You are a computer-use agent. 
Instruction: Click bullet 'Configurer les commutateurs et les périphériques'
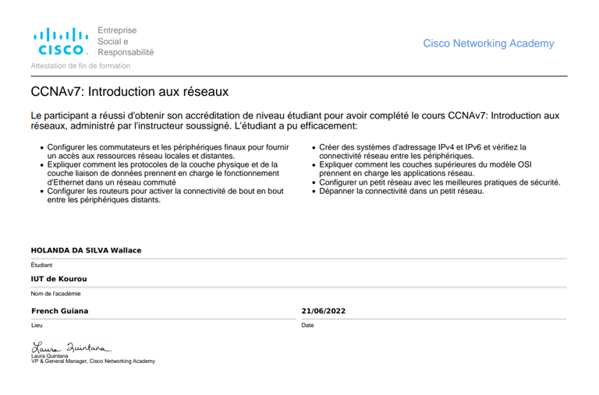168,151
